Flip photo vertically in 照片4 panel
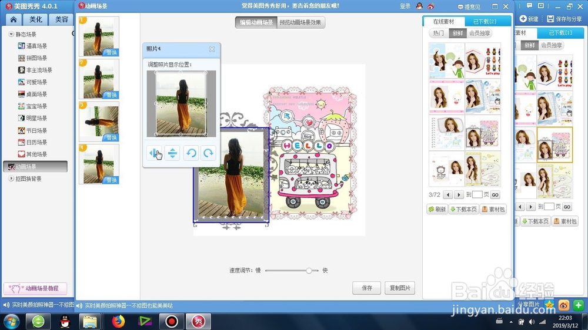The height and width of the screenshot is (330, 588). [172, 153]
